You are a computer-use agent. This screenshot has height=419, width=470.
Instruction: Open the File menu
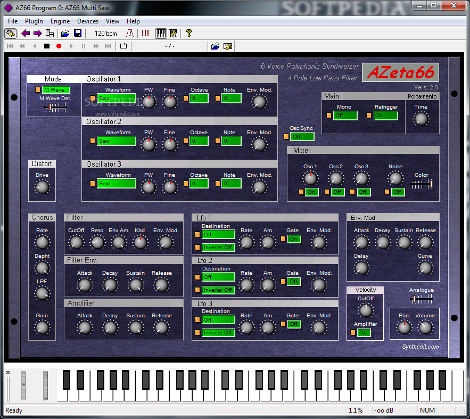pyautogui.click(x=13, y=21)
